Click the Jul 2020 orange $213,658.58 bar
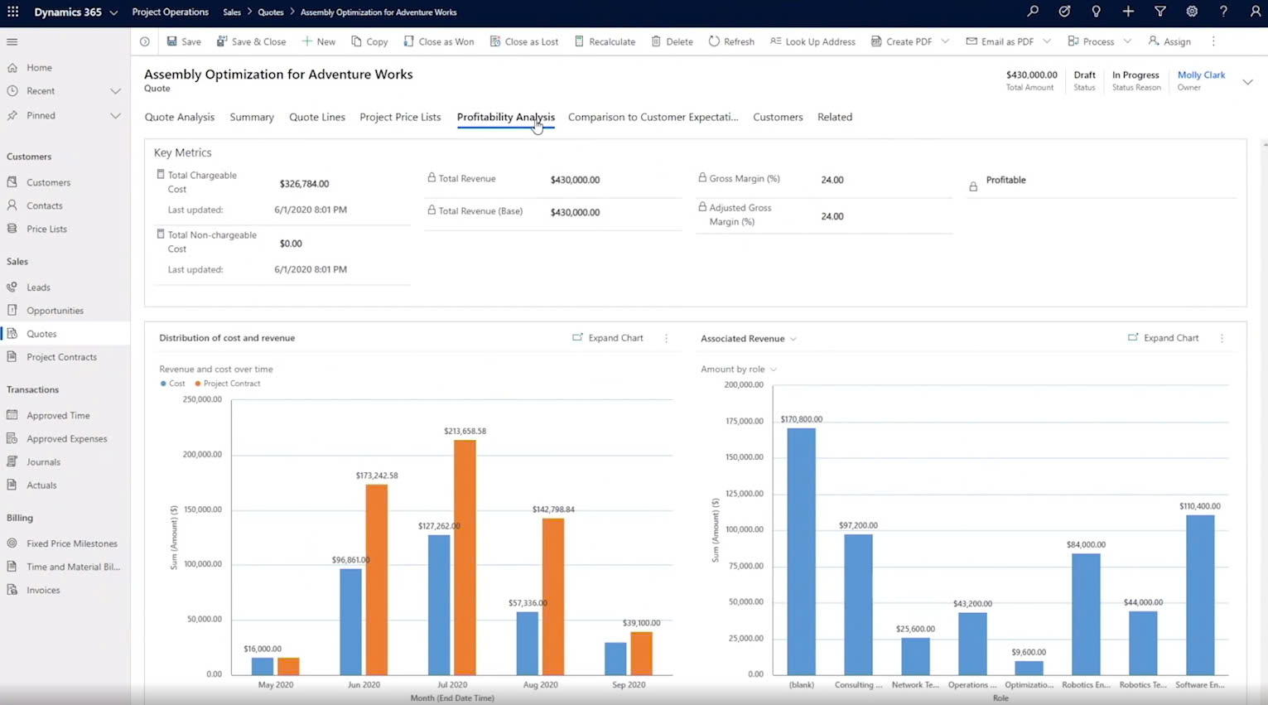 click(x=465, y=557)
